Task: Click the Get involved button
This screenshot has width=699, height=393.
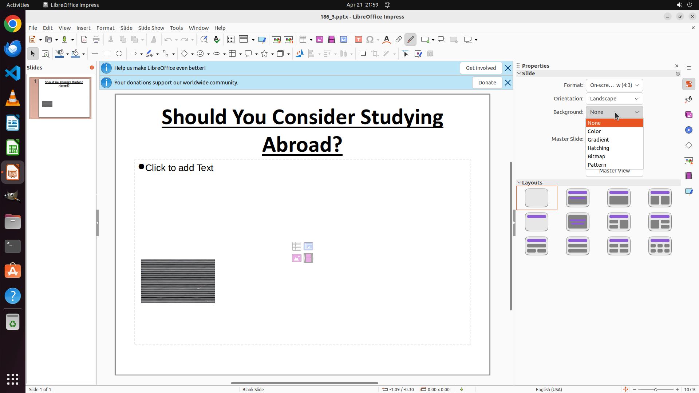Action: [481, 68]
